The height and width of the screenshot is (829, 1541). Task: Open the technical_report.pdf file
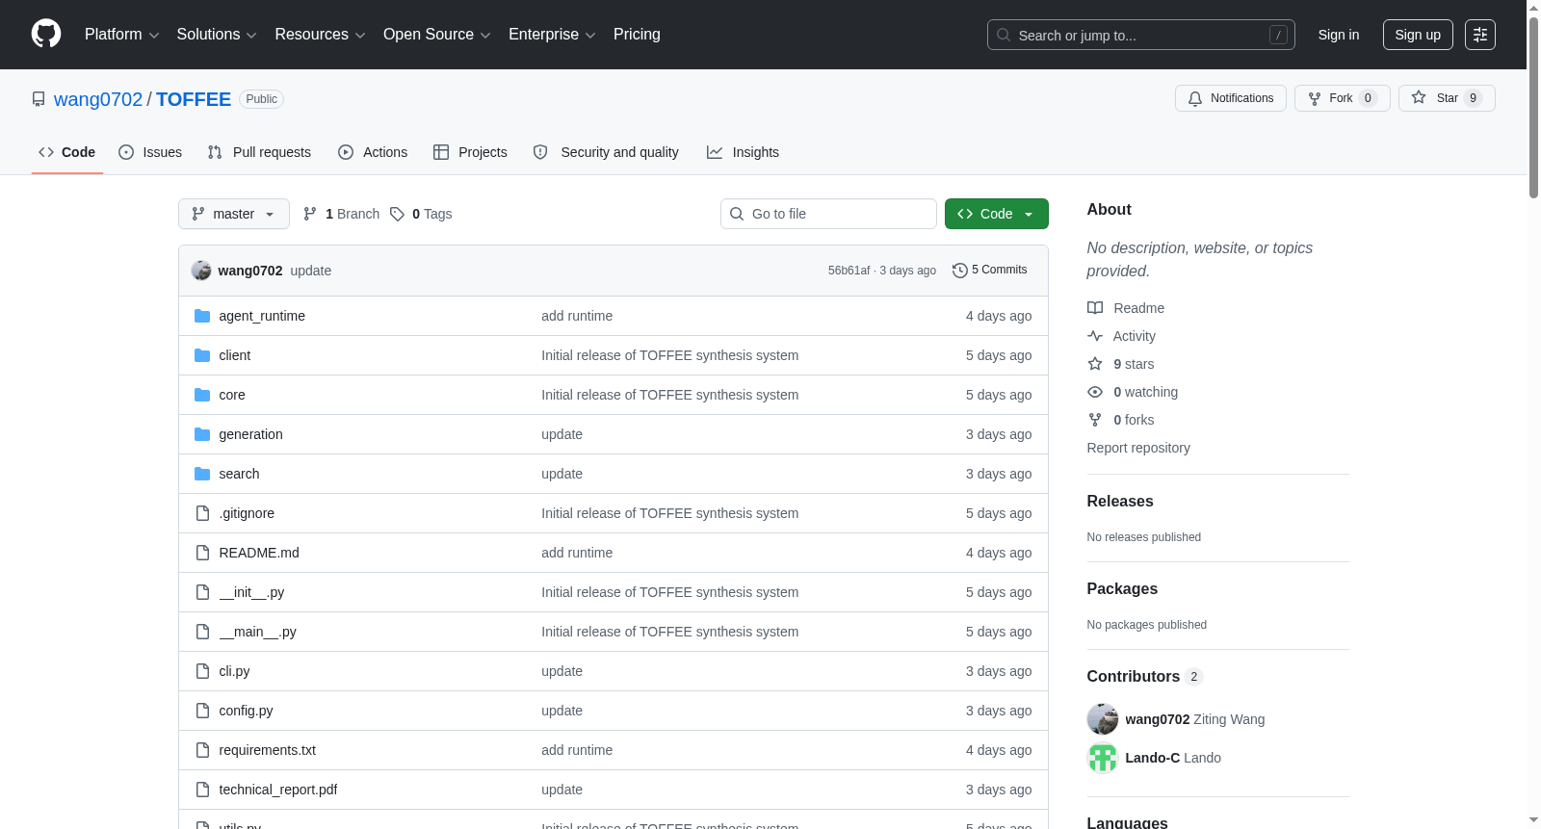coord(278,790)
